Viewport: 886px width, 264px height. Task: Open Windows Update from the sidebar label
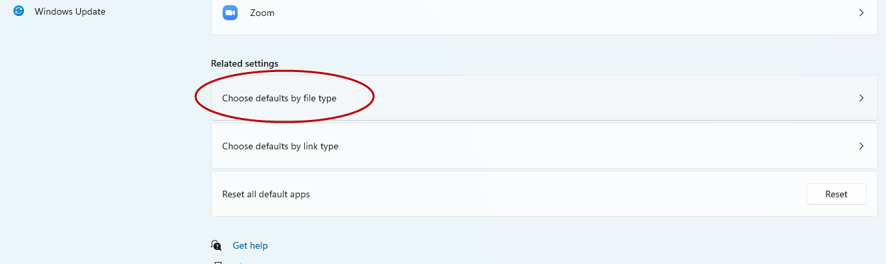click(70, 11)
